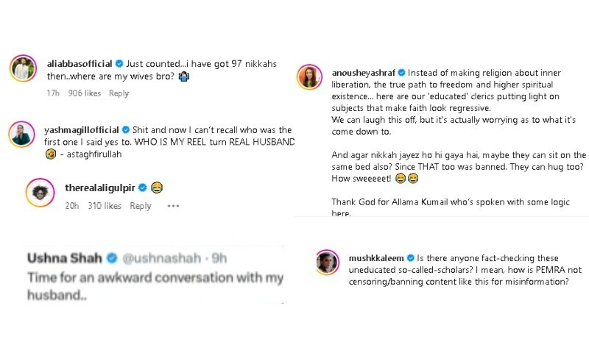Open aliabbasofficial's profile picture
This screenshot has height=353, width=589.
23,69
